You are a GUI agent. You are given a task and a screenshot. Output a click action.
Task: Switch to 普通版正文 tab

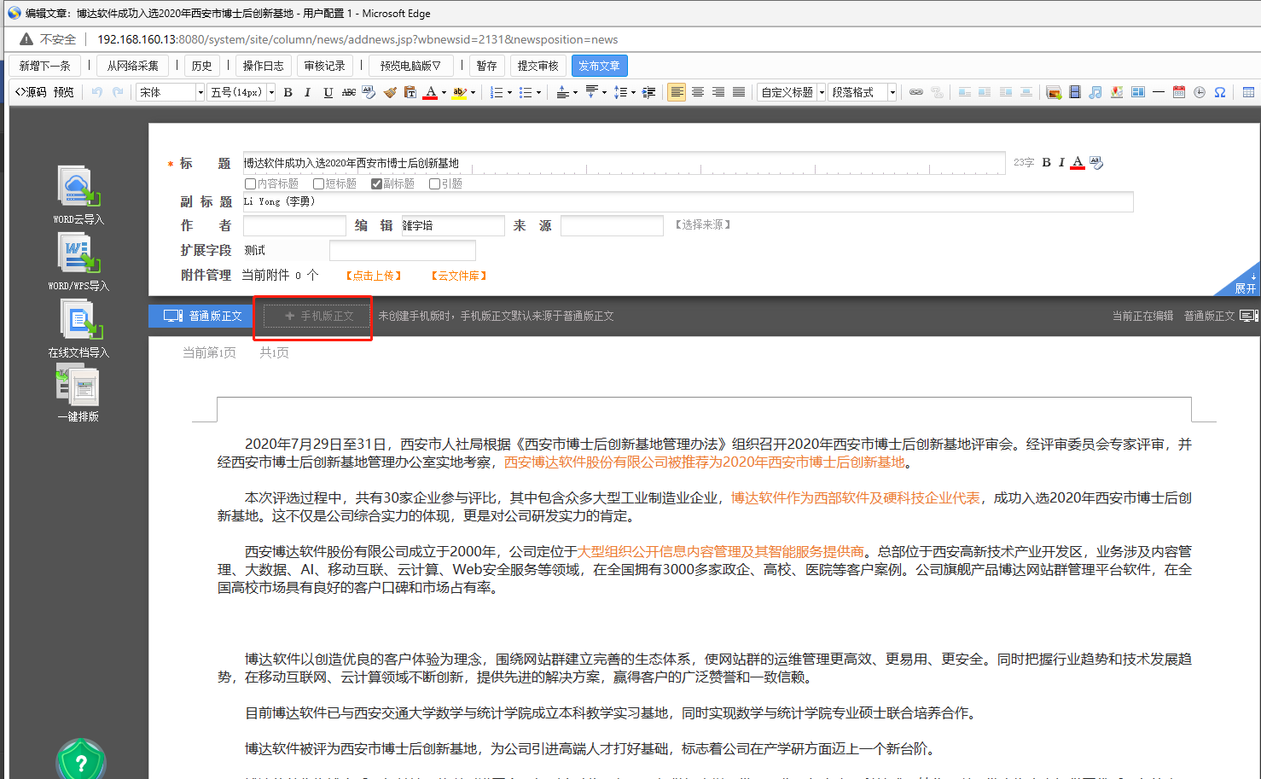coord(201,316)
